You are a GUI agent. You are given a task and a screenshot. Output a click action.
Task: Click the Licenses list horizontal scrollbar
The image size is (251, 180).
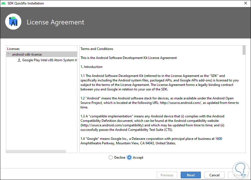36,152
